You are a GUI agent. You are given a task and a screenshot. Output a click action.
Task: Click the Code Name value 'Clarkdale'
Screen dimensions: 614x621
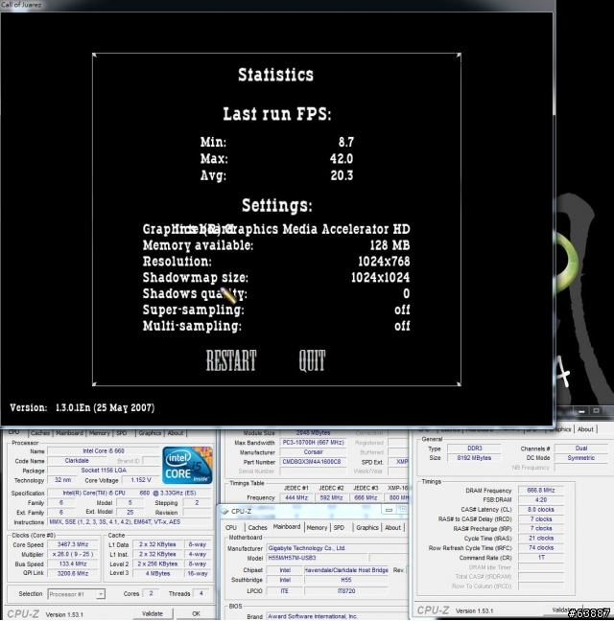tap(77, 461)
